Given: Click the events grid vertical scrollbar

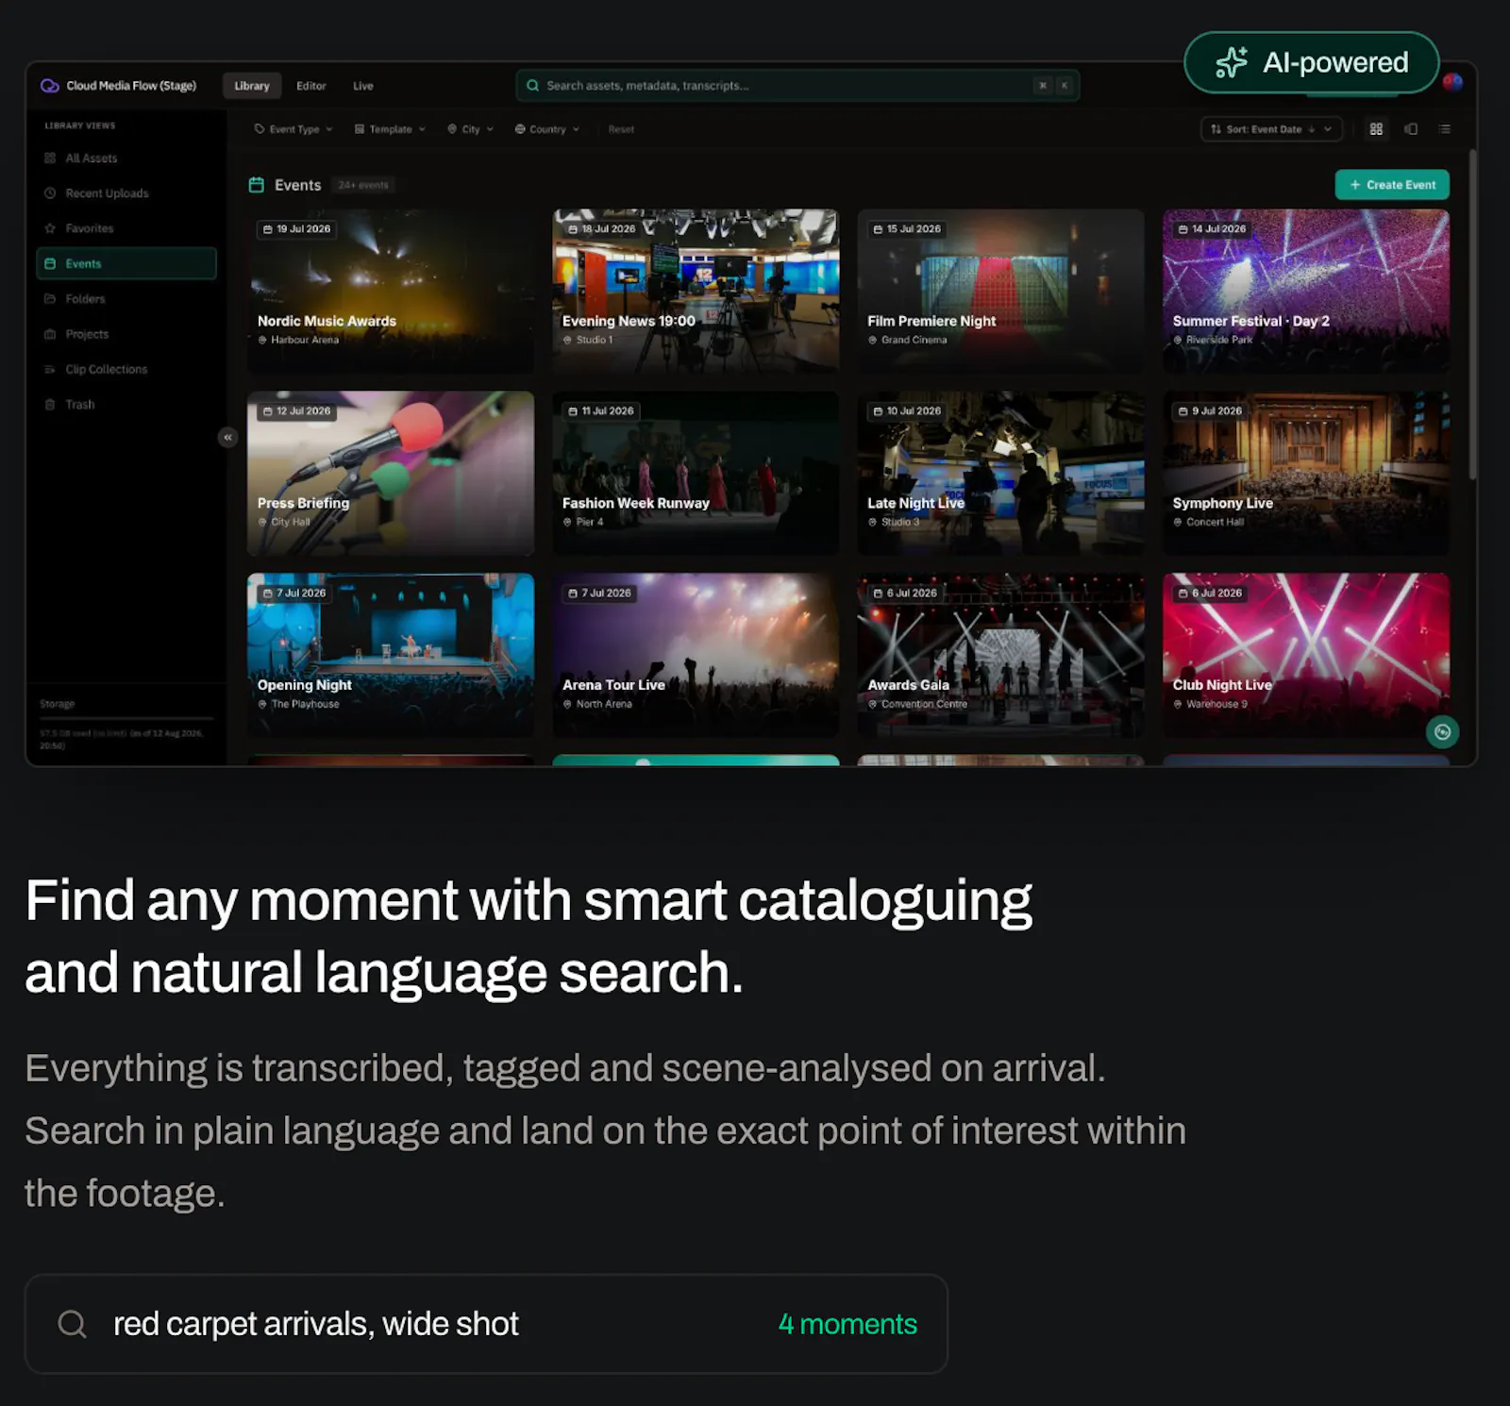Looking at the screenshot, I should 1472,316.
